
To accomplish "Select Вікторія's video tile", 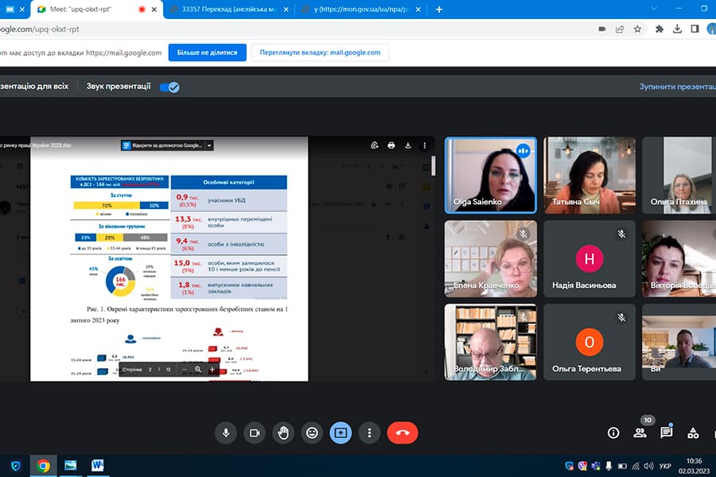I will 679,259.
